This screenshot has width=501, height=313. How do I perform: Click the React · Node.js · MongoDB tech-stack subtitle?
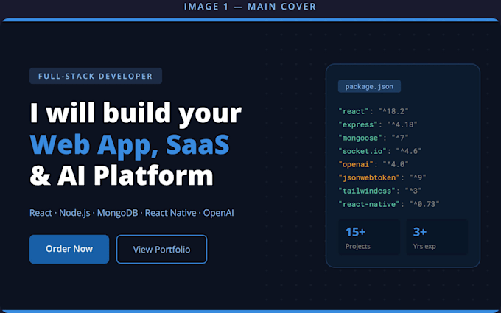coord(132,213)
